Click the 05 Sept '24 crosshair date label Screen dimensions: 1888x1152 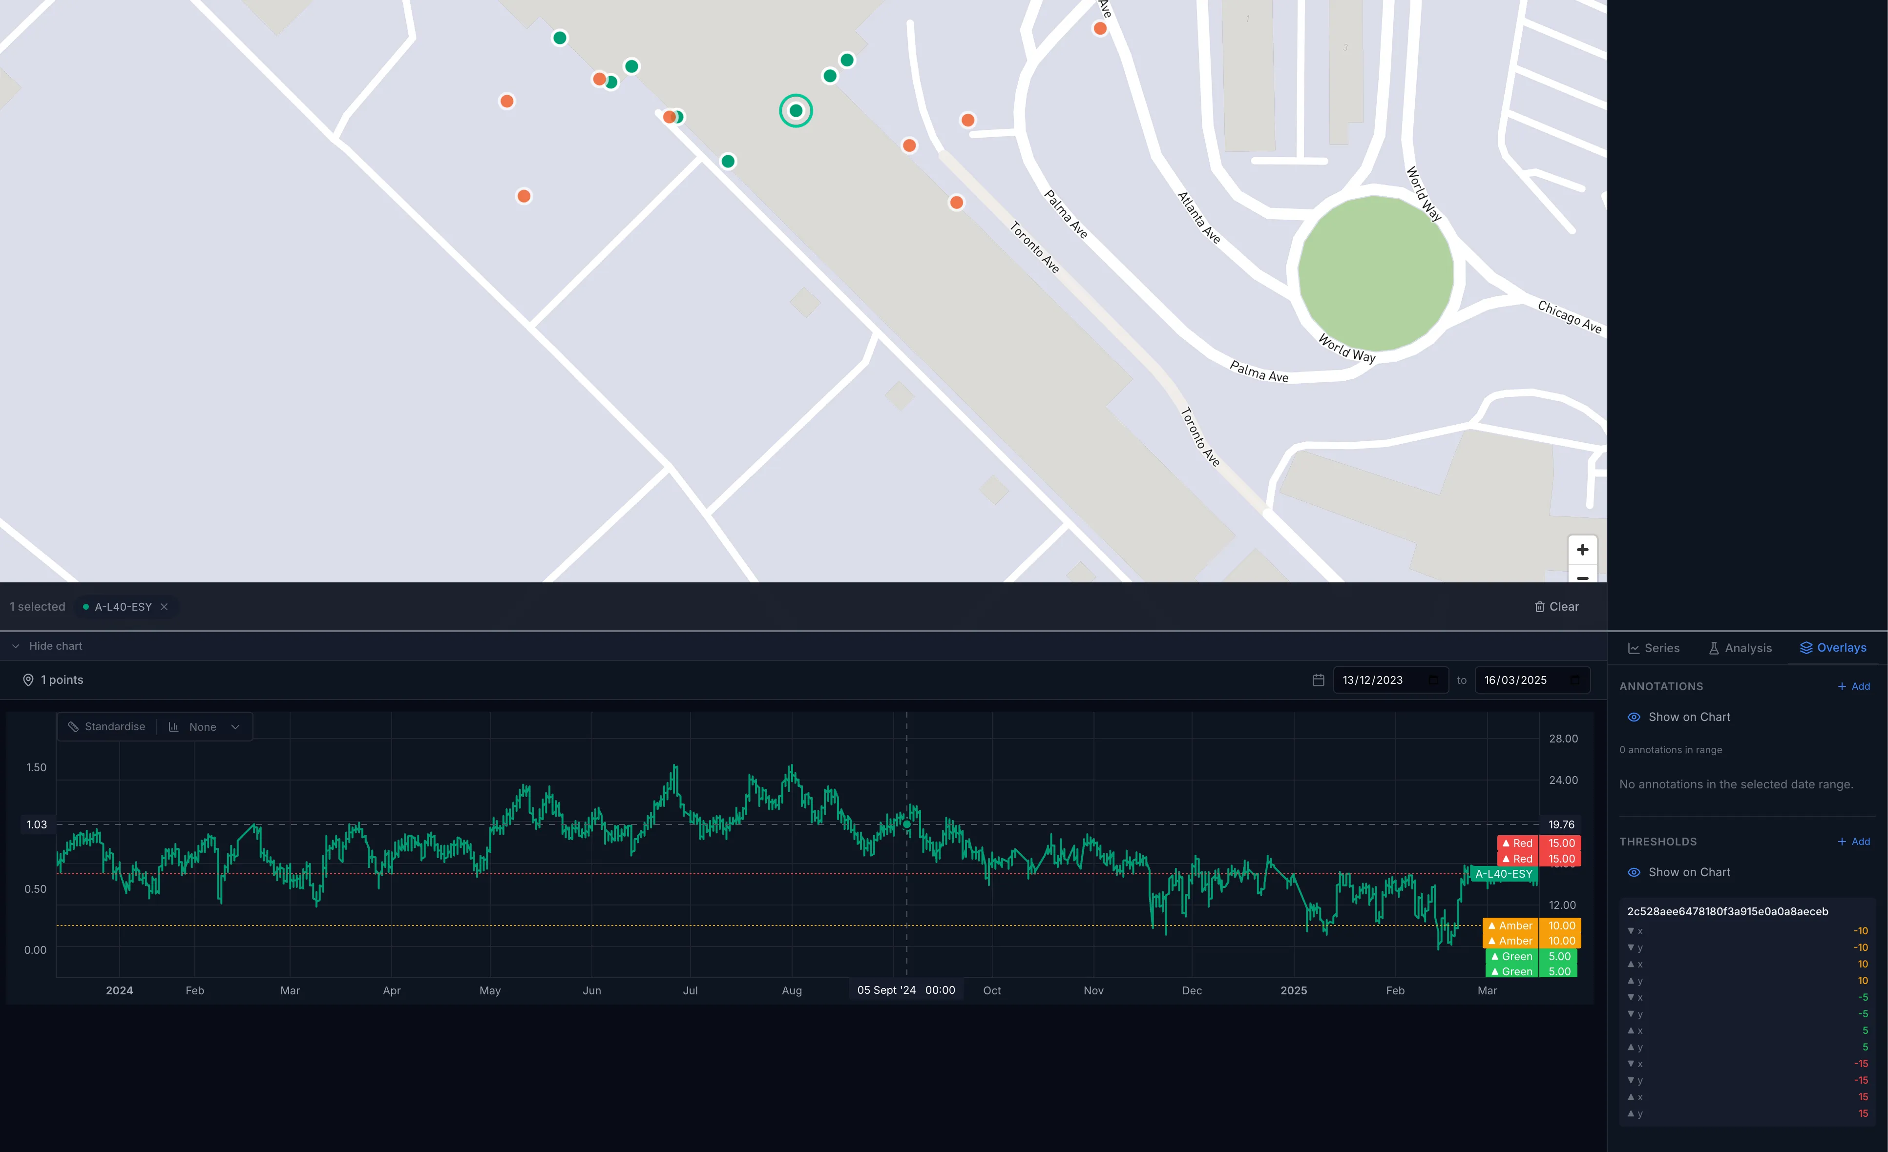point(906,990)
